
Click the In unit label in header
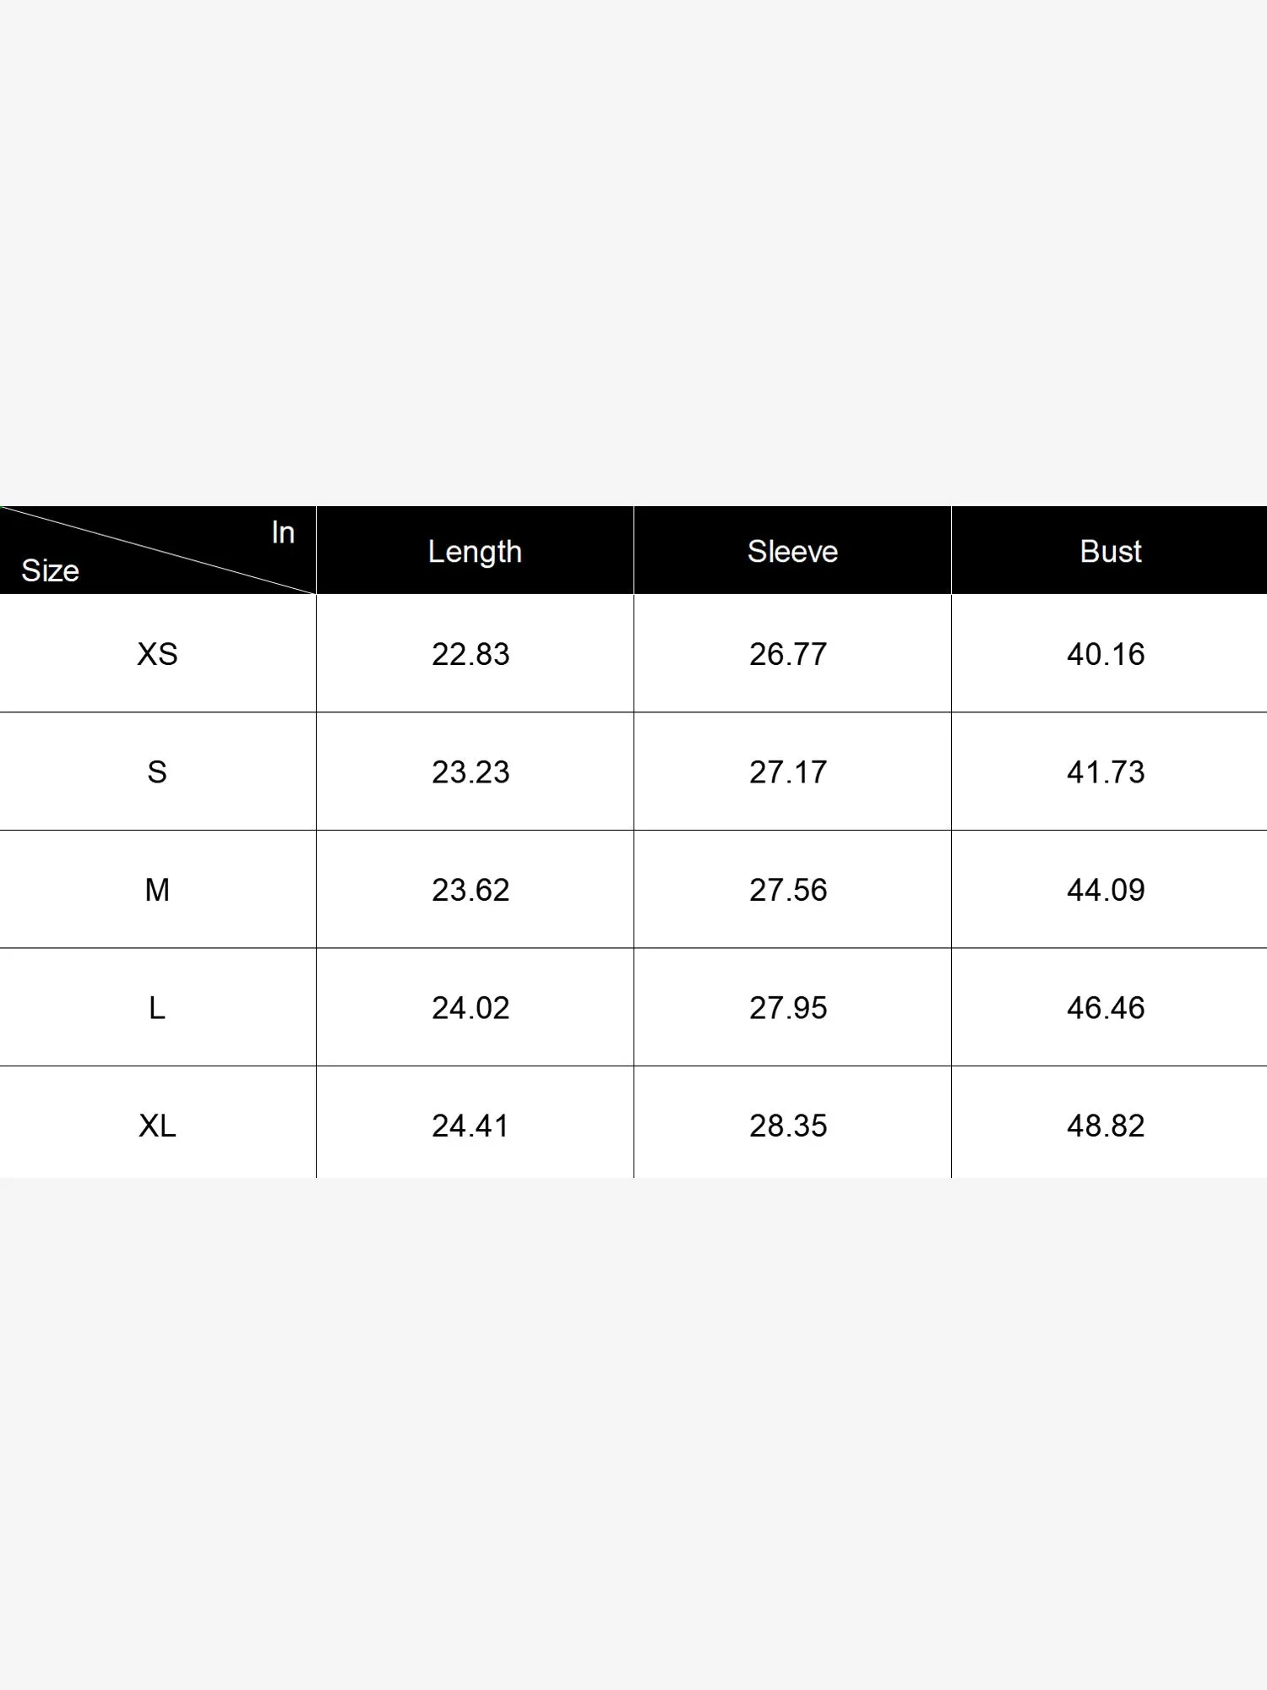[283, 532]
